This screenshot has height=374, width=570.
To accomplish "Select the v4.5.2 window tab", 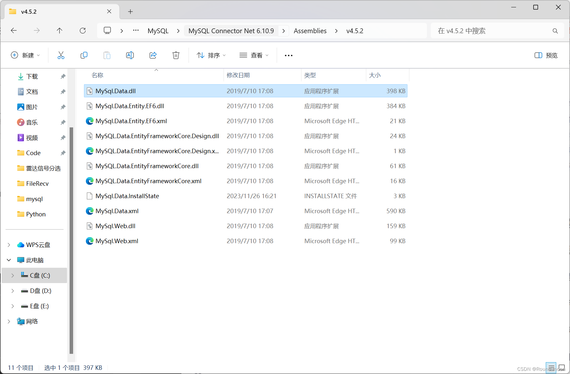I will [x=62, y=12].
